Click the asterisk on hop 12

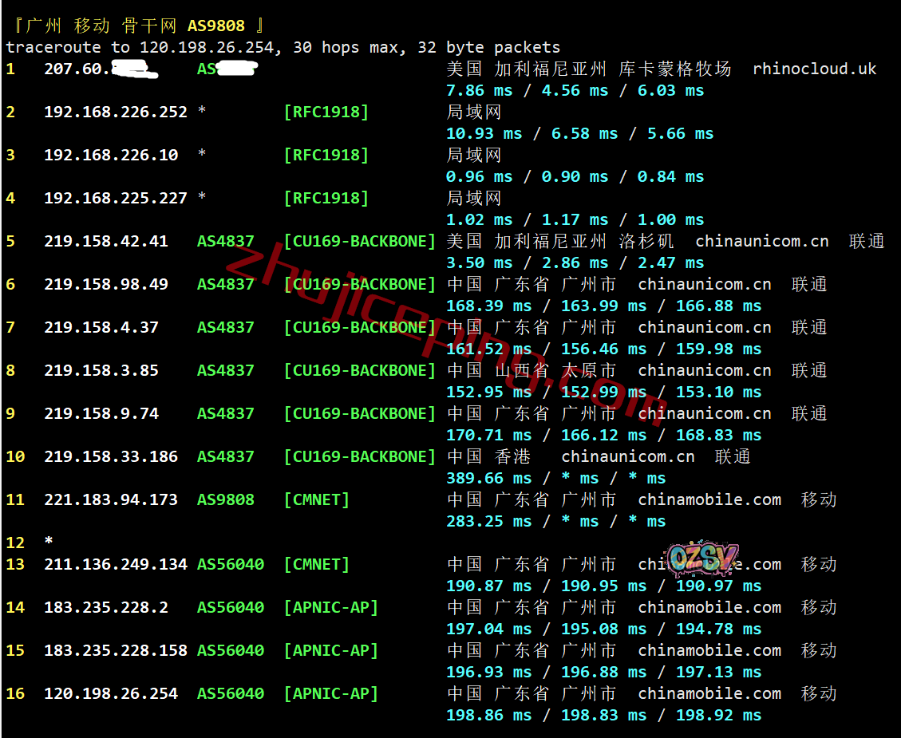pyautogui.click(x=49, y=543)
